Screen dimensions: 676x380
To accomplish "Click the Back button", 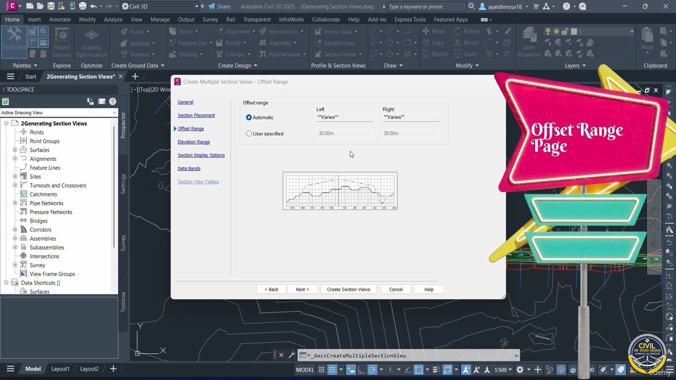I will (271, 289).
